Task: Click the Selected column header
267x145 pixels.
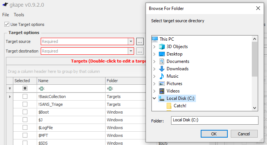Action: [25, 81]
